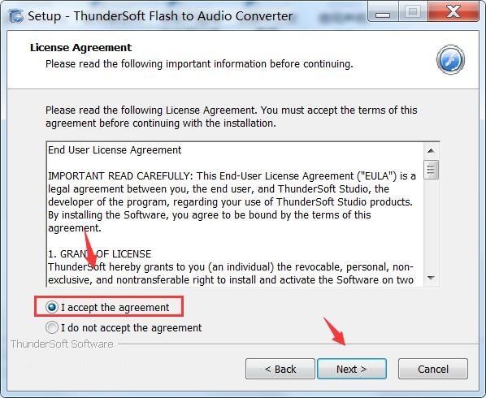Click the bold License Agreement heading
Viewport: 486px width, 398px height.
coord(81,48)
